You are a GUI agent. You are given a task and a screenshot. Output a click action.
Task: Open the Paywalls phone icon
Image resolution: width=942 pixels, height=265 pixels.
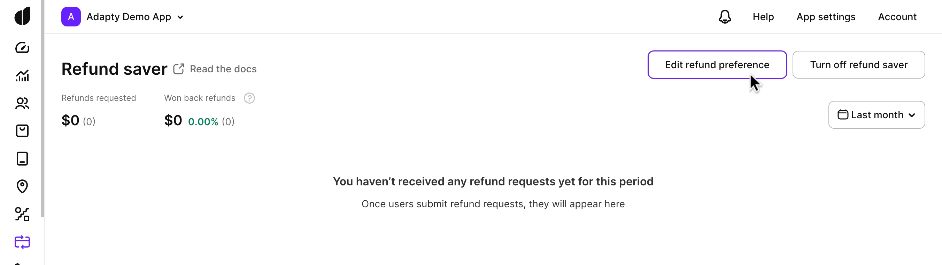pyautogui.click(x=22, y=158)
